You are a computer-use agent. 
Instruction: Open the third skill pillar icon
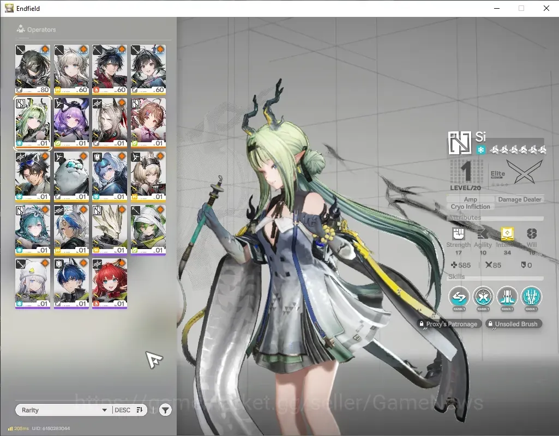click(x=507, y=296)
